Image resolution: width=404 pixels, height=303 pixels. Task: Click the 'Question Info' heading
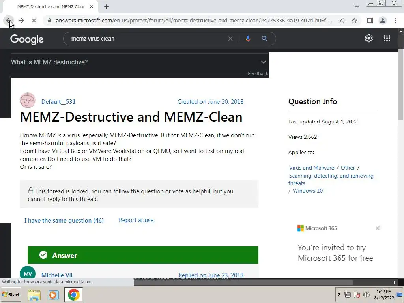(312, 101)
